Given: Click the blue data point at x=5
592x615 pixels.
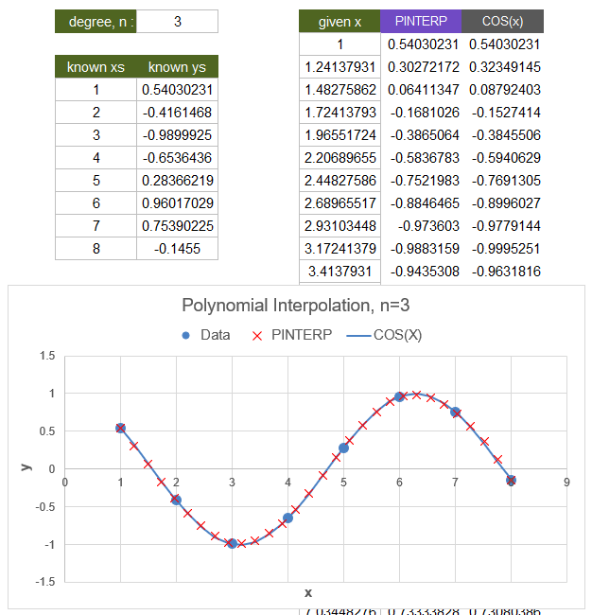Looking at the screenshot, I should tap(343, 448).
